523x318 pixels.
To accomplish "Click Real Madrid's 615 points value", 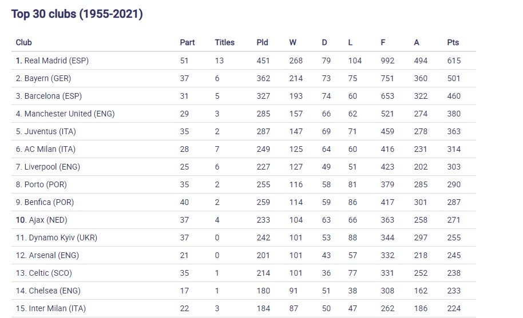I will click(454, 61).
